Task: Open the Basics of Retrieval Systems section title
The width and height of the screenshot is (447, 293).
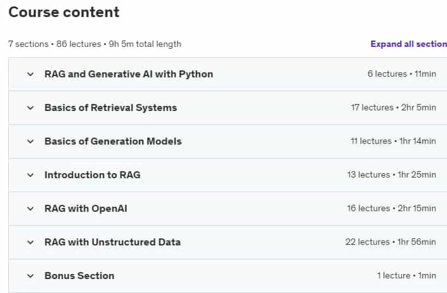Action: pos(111,108)
